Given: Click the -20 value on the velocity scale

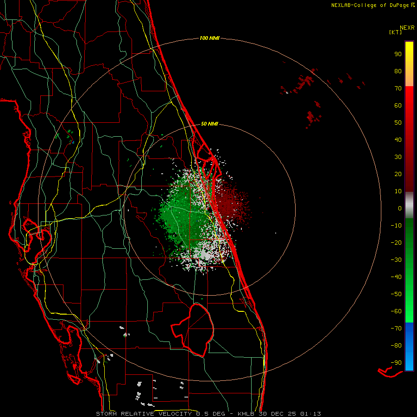Looking at the screenshot, I should click(396, 243).
